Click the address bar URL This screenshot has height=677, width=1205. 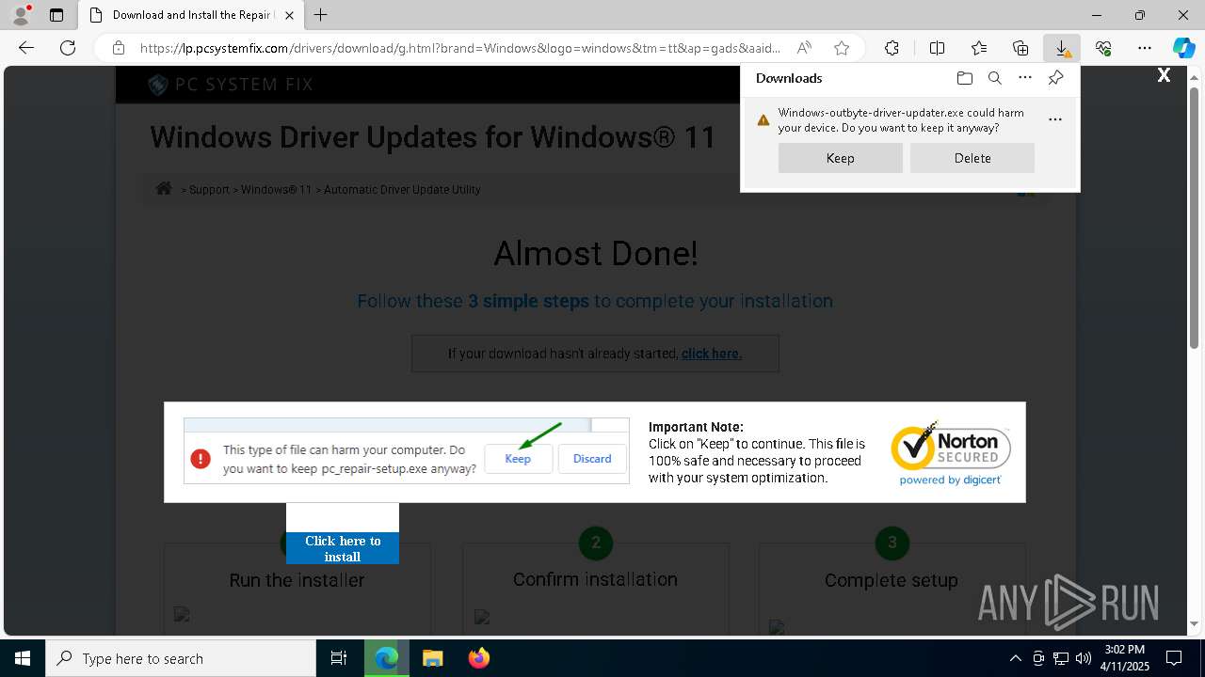point(460,48)
